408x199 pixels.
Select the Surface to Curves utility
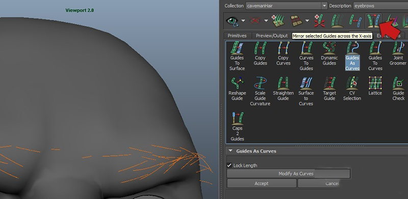point(306,91)
